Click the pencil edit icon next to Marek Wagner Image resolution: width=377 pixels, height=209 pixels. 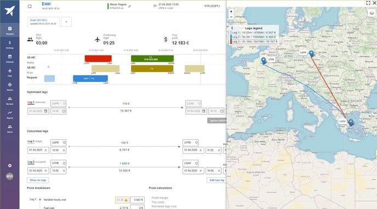(x=130, y=6)
